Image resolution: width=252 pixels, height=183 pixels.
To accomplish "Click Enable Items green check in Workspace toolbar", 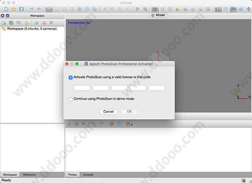I will coord(36,23).
